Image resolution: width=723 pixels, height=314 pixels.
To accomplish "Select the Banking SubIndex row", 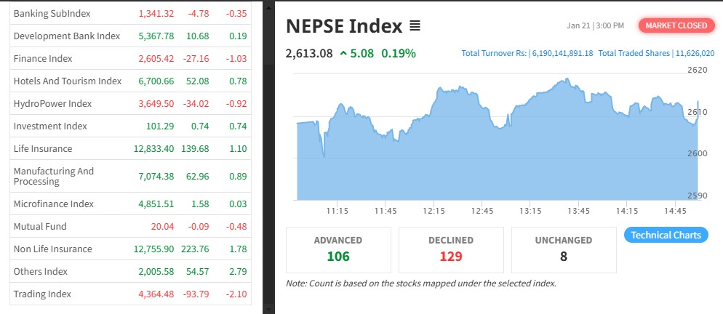I will 43,14.
